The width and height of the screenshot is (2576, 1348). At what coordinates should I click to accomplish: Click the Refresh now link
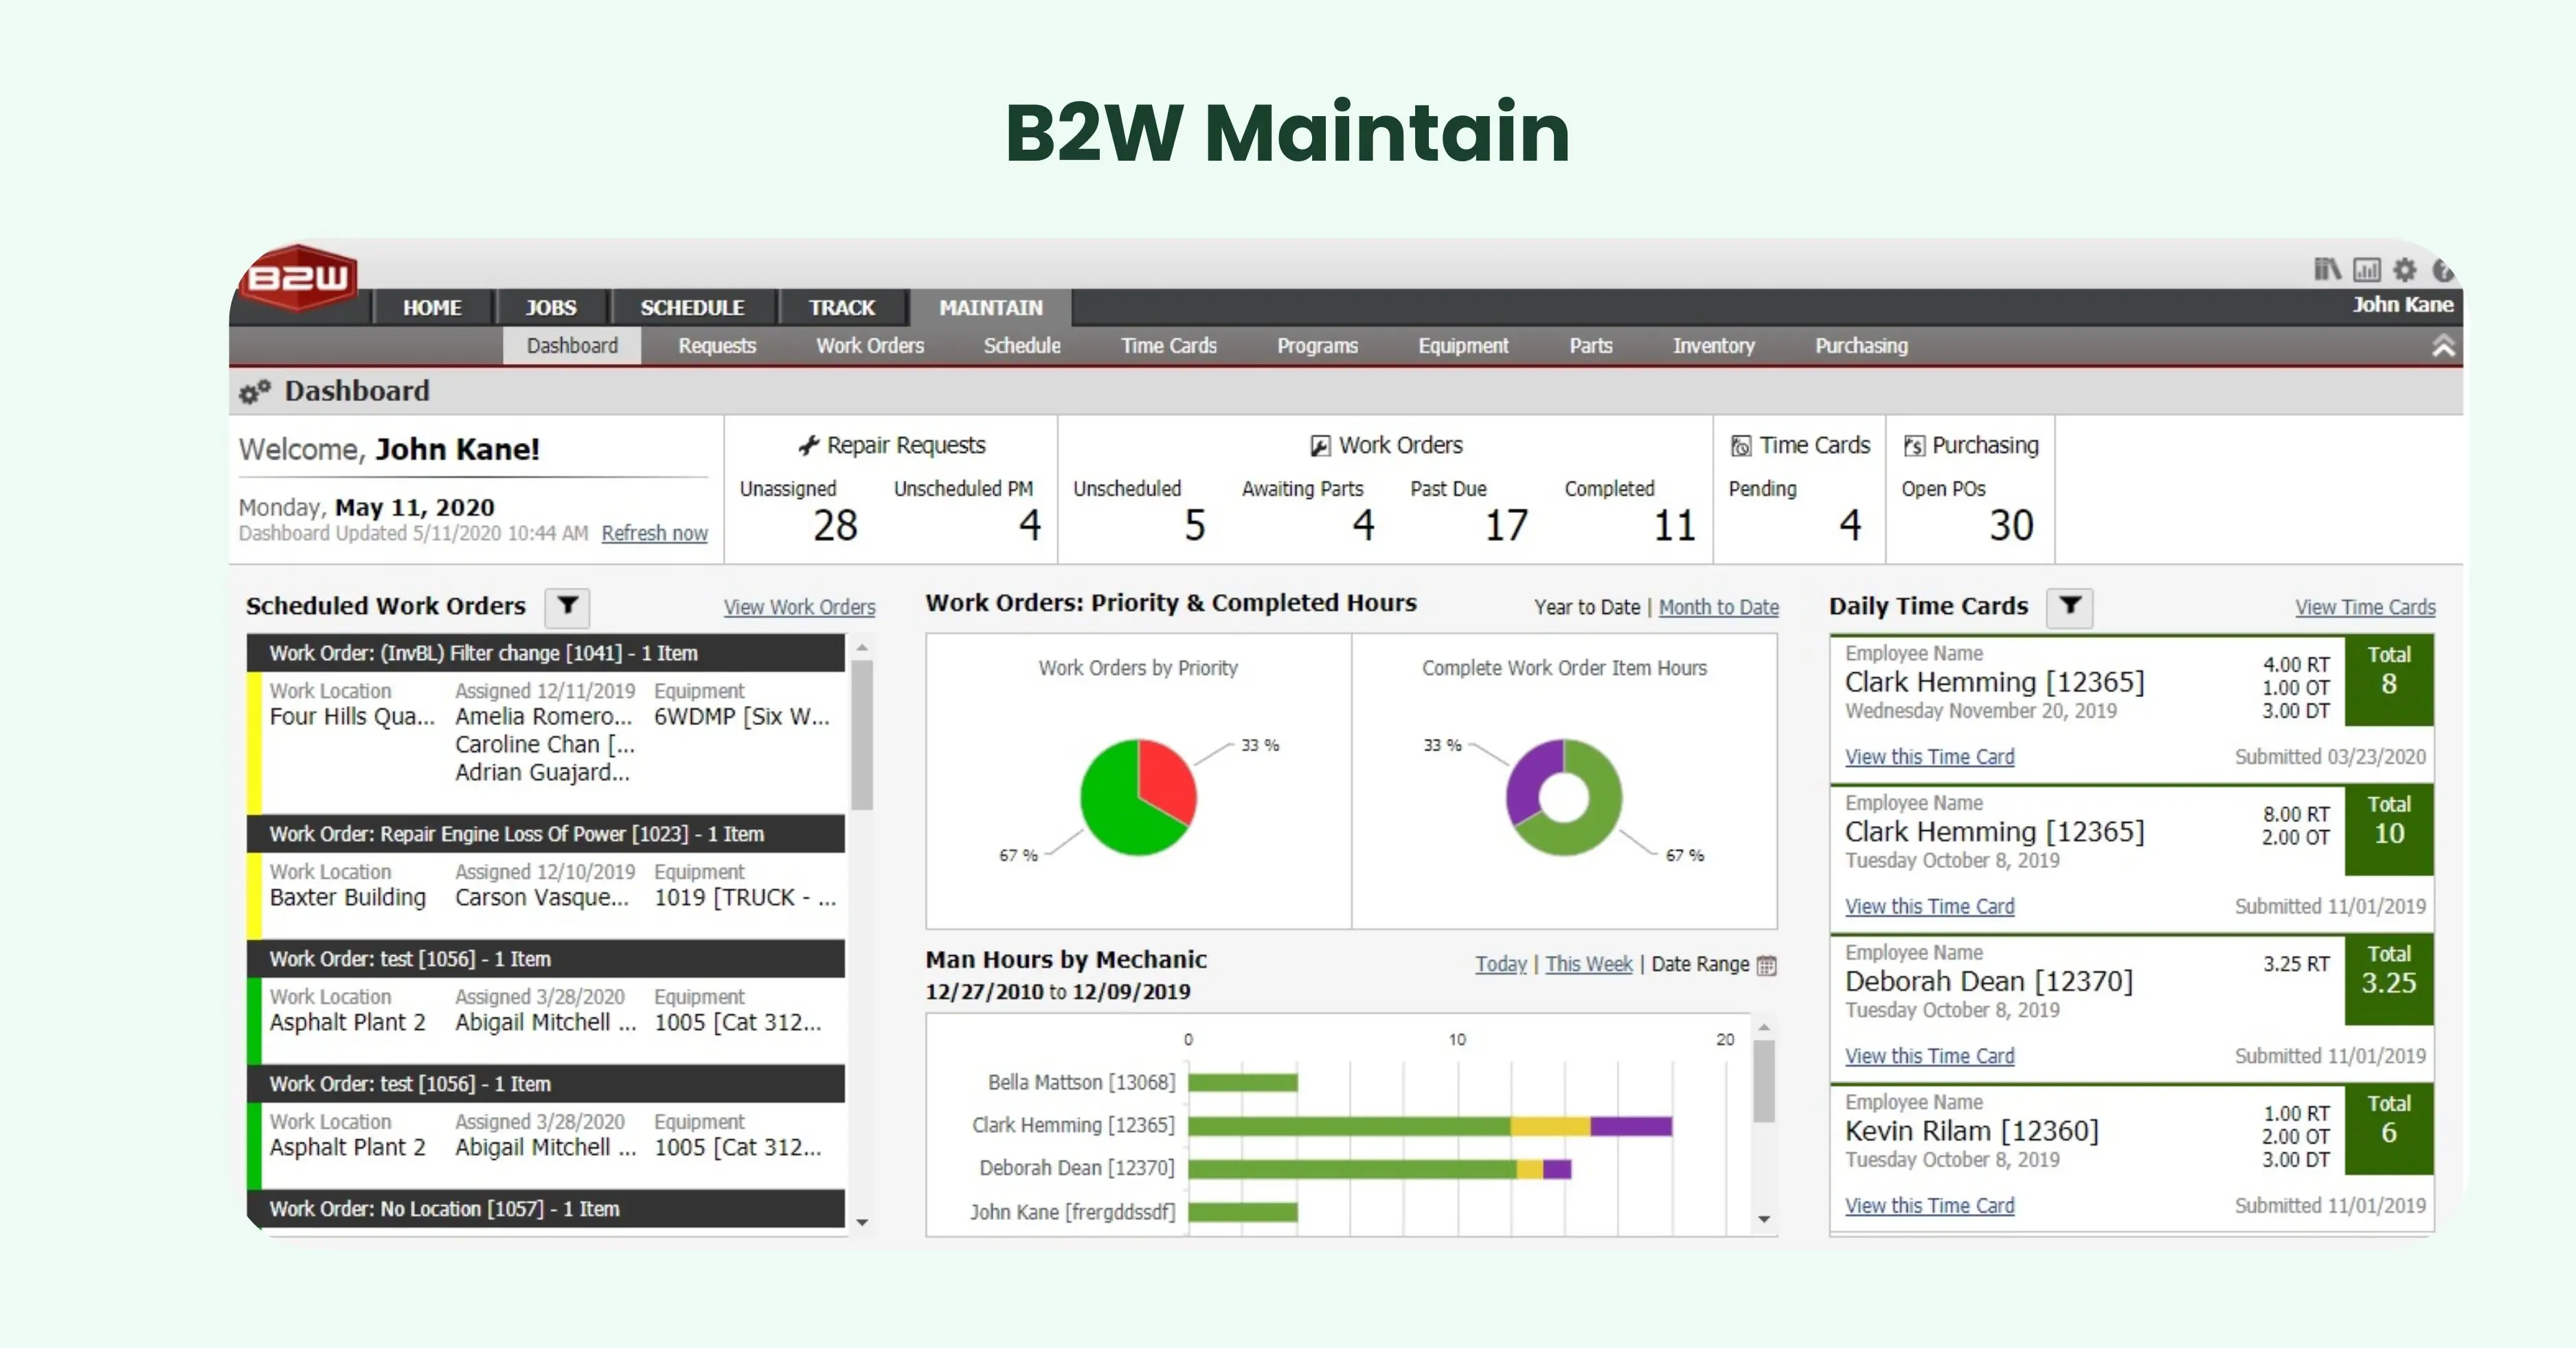[654, 533]
